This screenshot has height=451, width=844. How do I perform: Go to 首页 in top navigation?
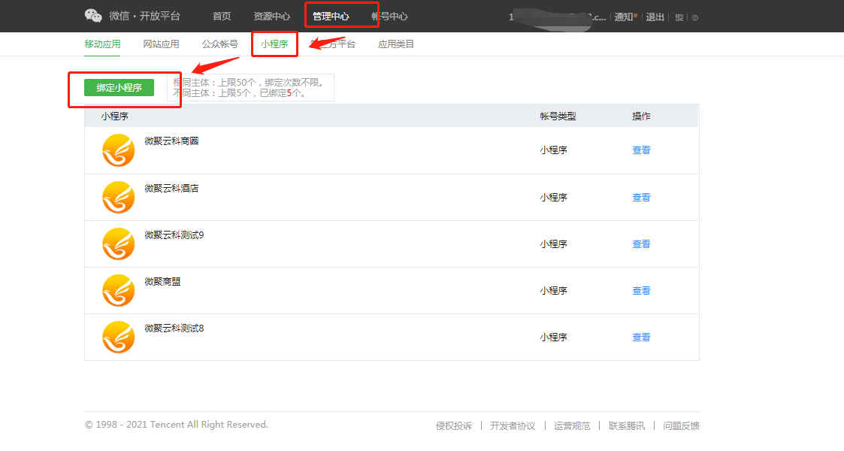coord(222,16)
